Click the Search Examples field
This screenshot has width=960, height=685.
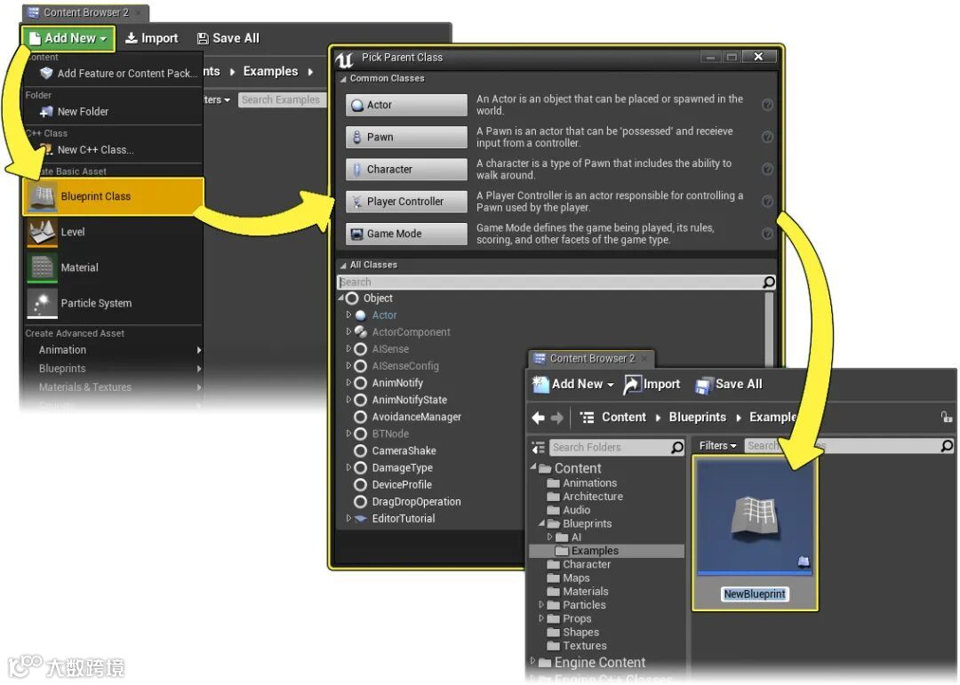point(281,100)
